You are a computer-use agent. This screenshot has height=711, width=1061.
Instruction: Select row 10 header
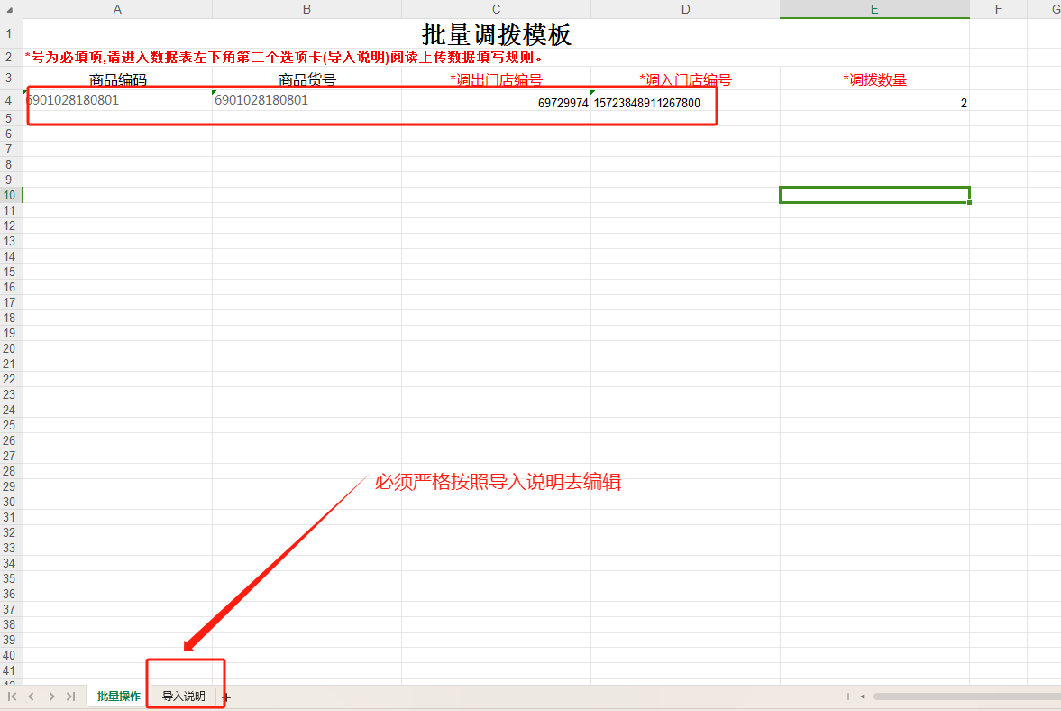tap(10, 195)
